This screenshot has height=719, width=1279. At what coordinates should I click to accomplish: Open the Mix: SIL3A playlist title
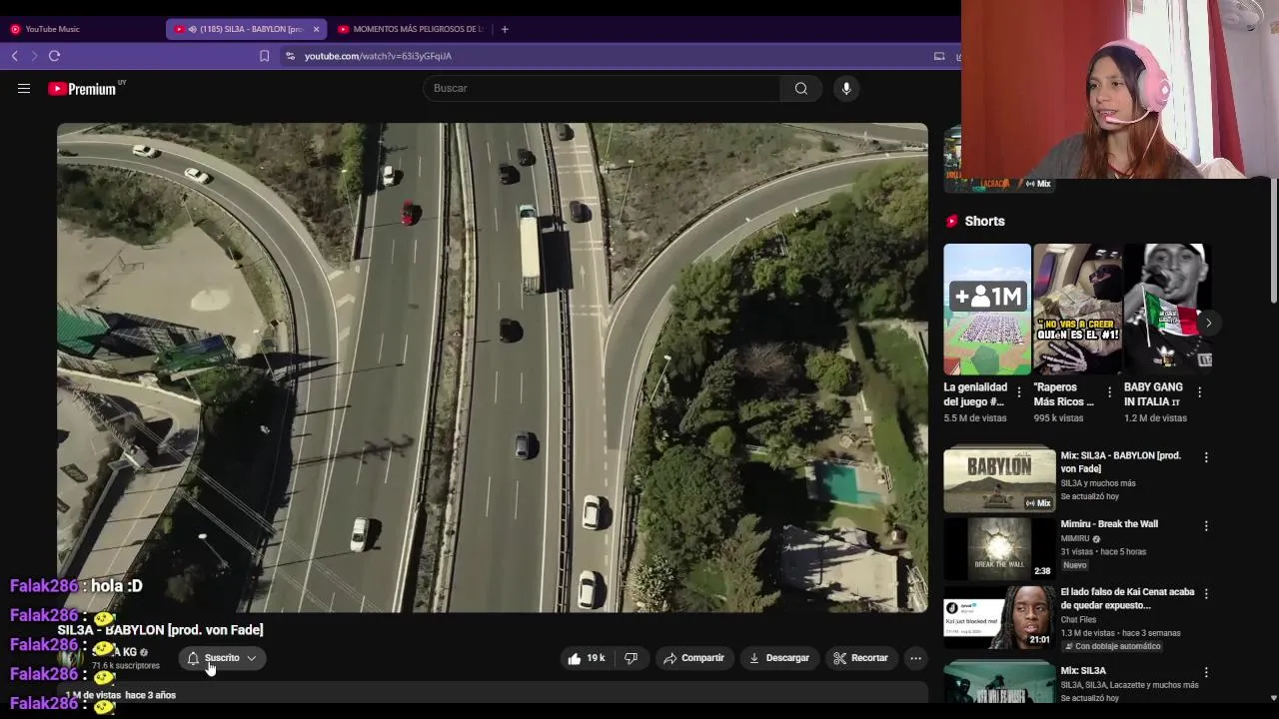click(1083, 671)
